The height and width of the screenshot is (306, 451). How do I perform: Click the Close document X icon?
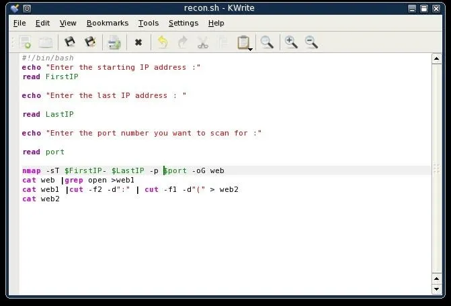[138, 42]
